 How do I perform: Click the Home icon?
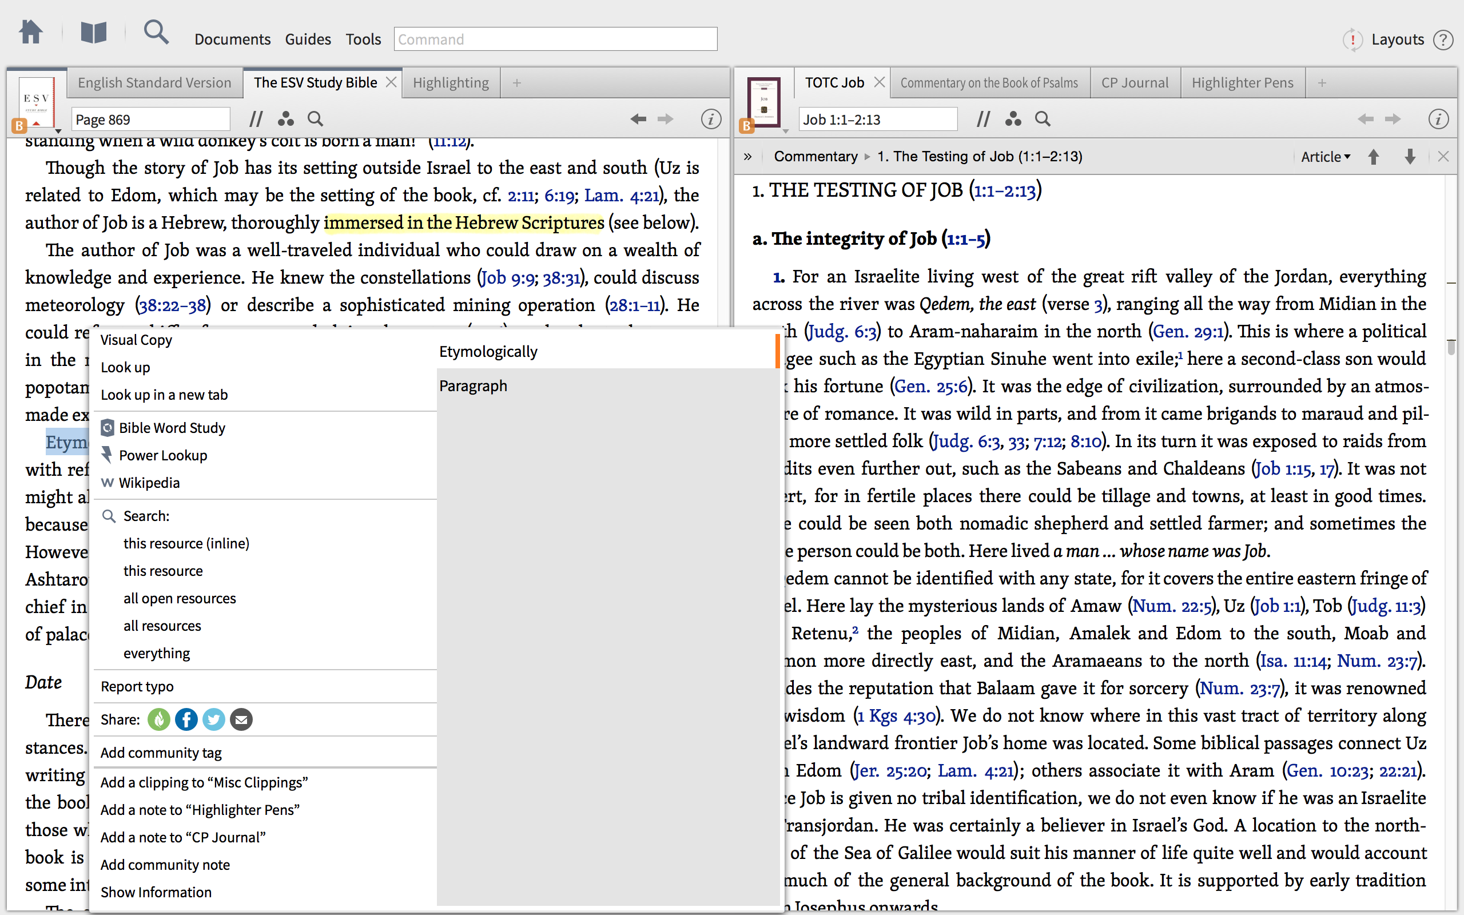[x=30, y=33]
